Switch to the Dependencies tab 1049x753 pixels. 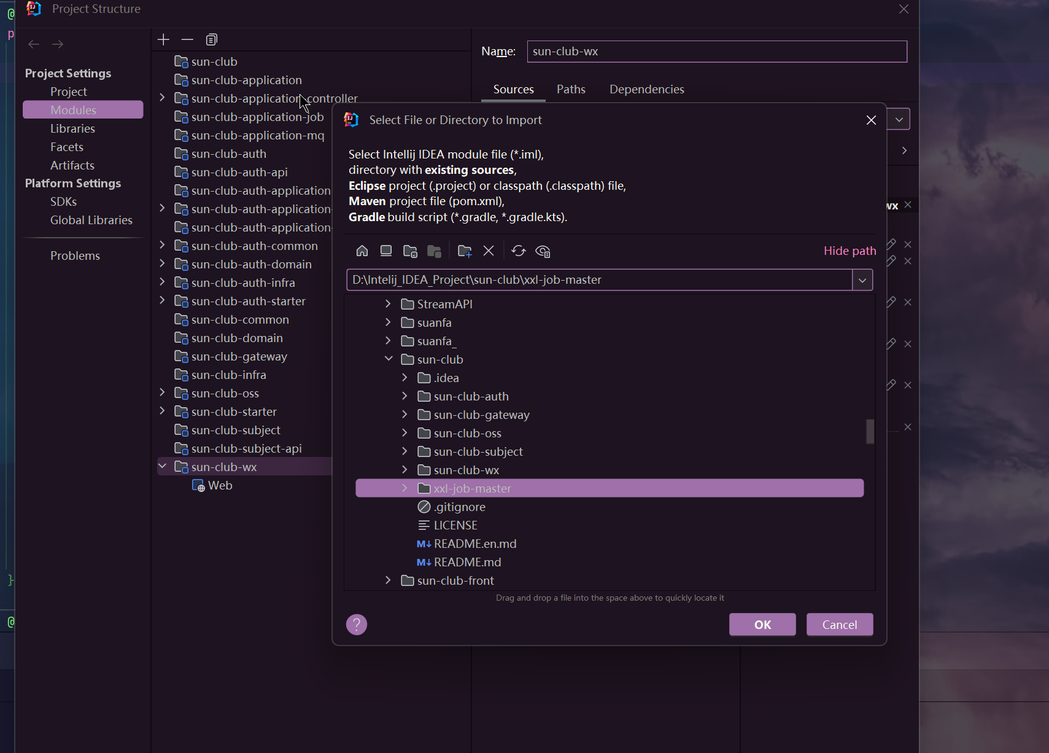647,89
